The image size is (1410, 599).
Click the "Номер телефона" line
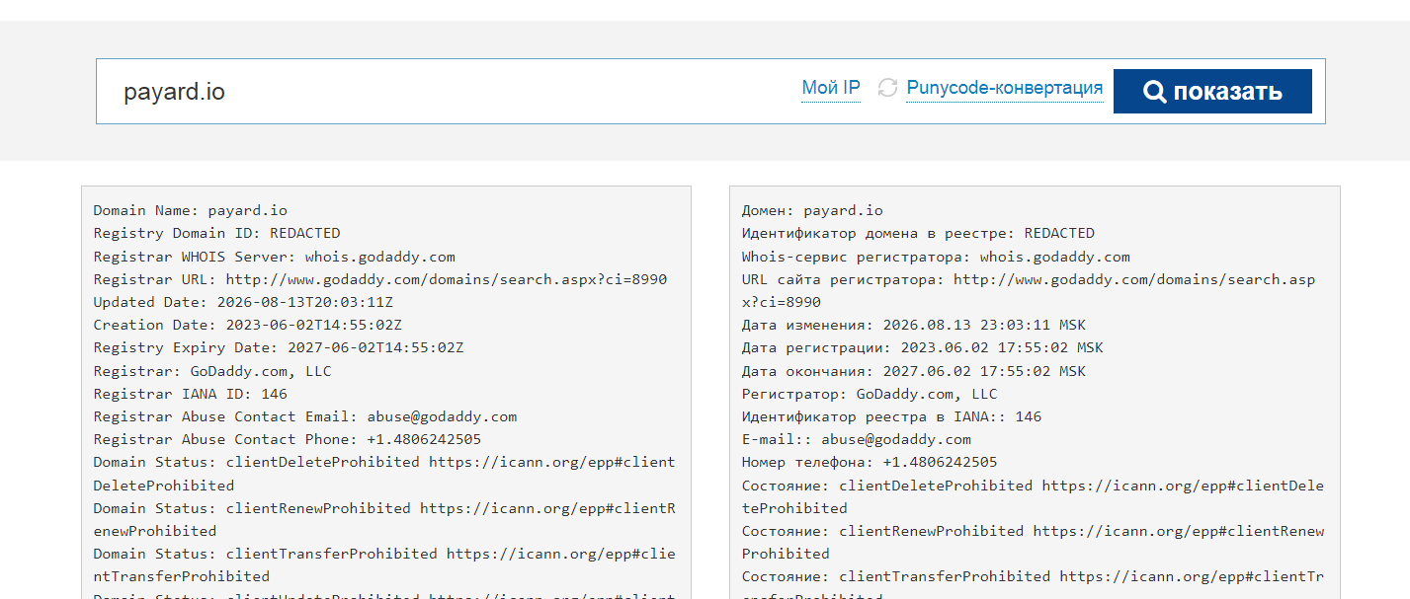point(870,462)
